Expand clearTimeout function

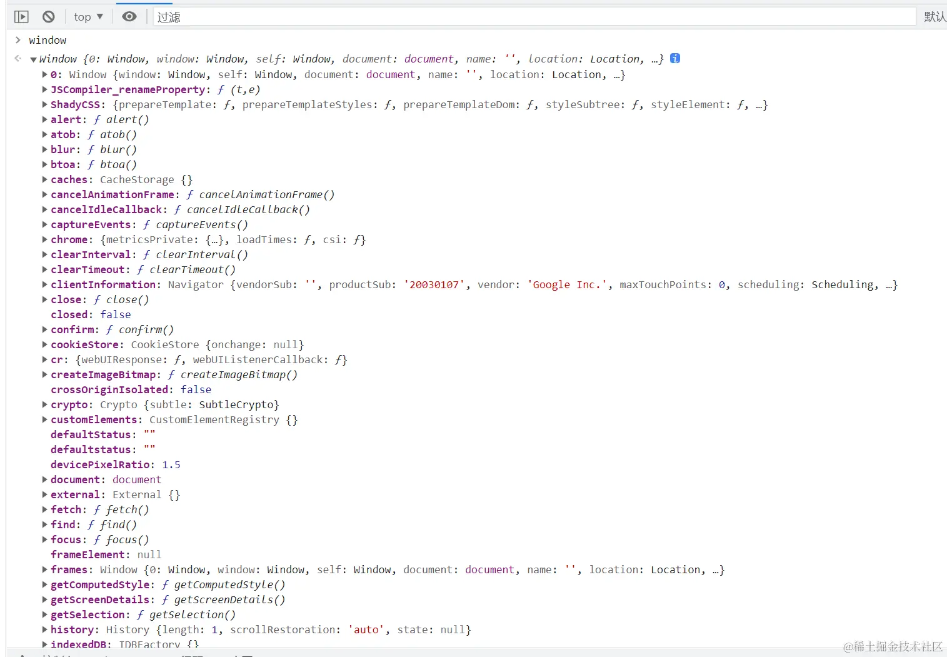(45, 269)
